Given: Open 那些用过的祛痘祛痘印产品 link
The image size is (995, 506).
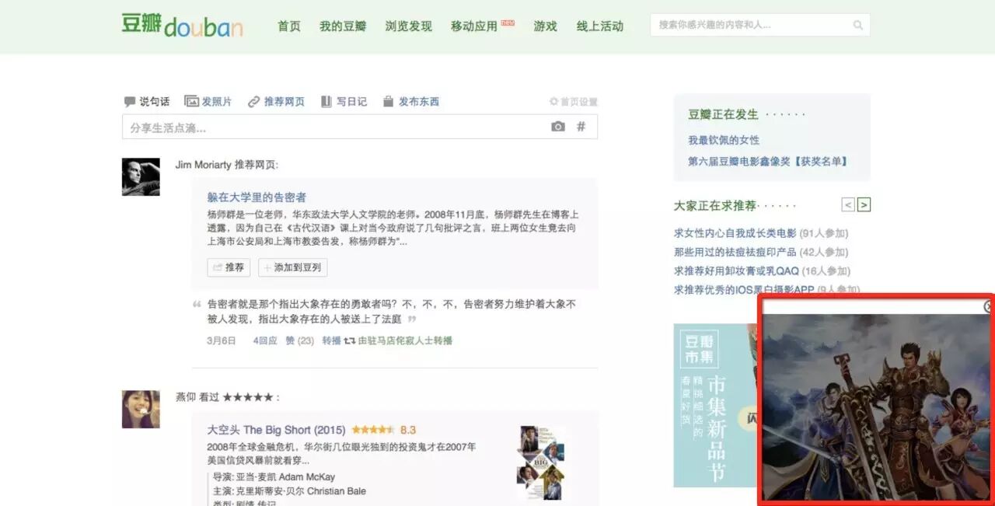Looking at the screenshot, I should coord(735,253).
